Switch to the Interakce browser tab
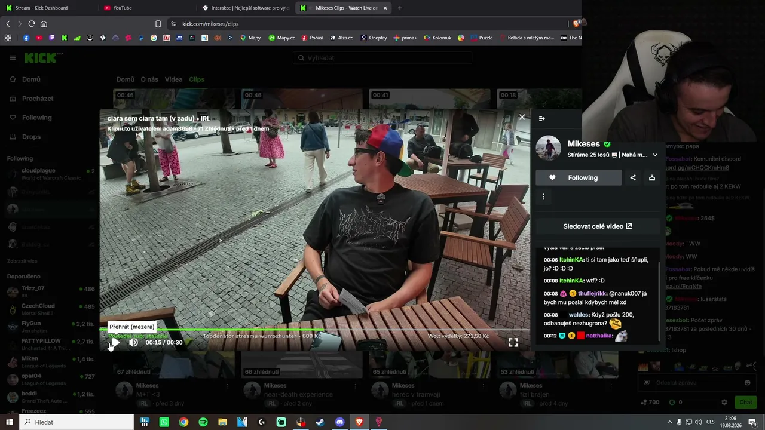765x430 pixels. pos(245,8)
